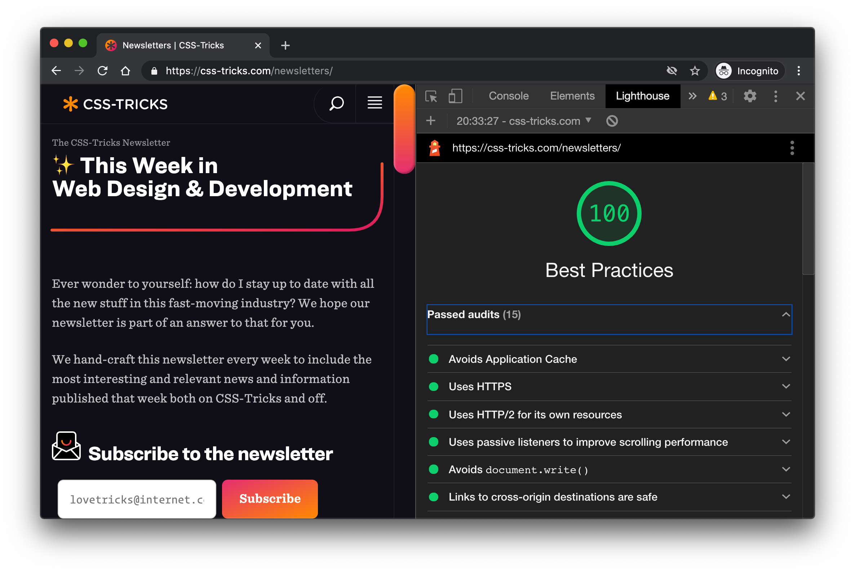Viewport: 855px width, 572px height.
Task: Open the site search magnifier
Action: (337, 104)
